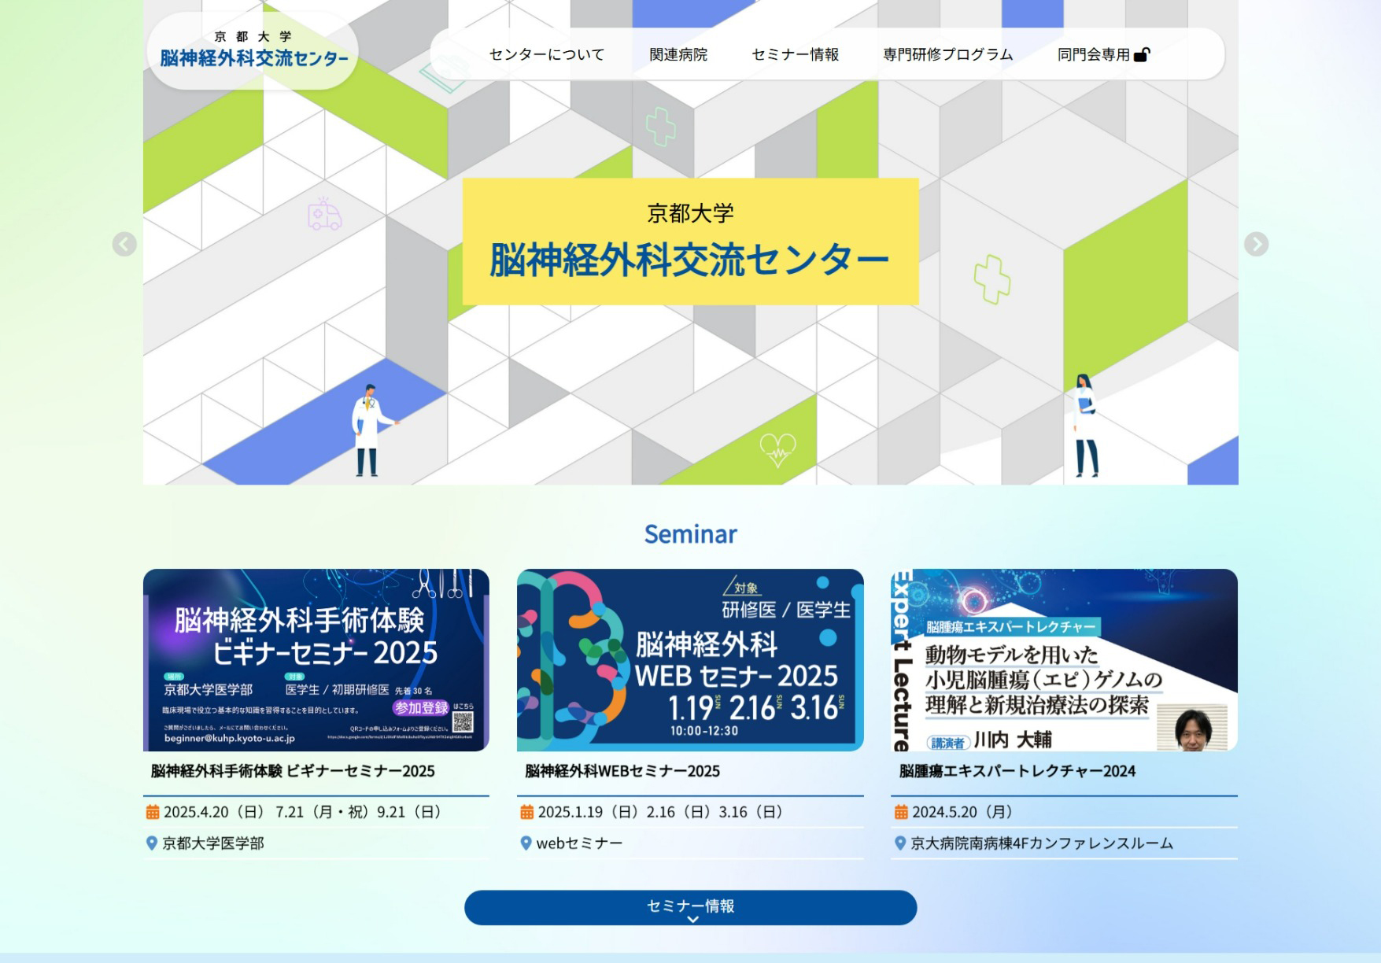The width and height of the screenshot is (1381, 963).
Task: Click the WEB セミナー 2025 banner thumbnail
Action: (690, 660)
